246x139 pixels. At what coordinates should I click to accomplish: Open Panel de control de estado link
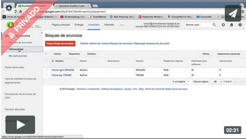166,89
